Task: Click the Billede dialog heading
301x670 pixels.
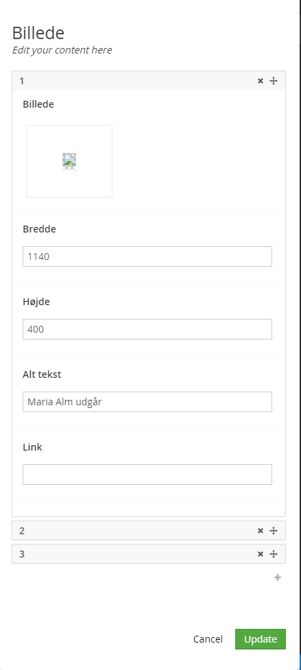Action: tap(38, 33)
